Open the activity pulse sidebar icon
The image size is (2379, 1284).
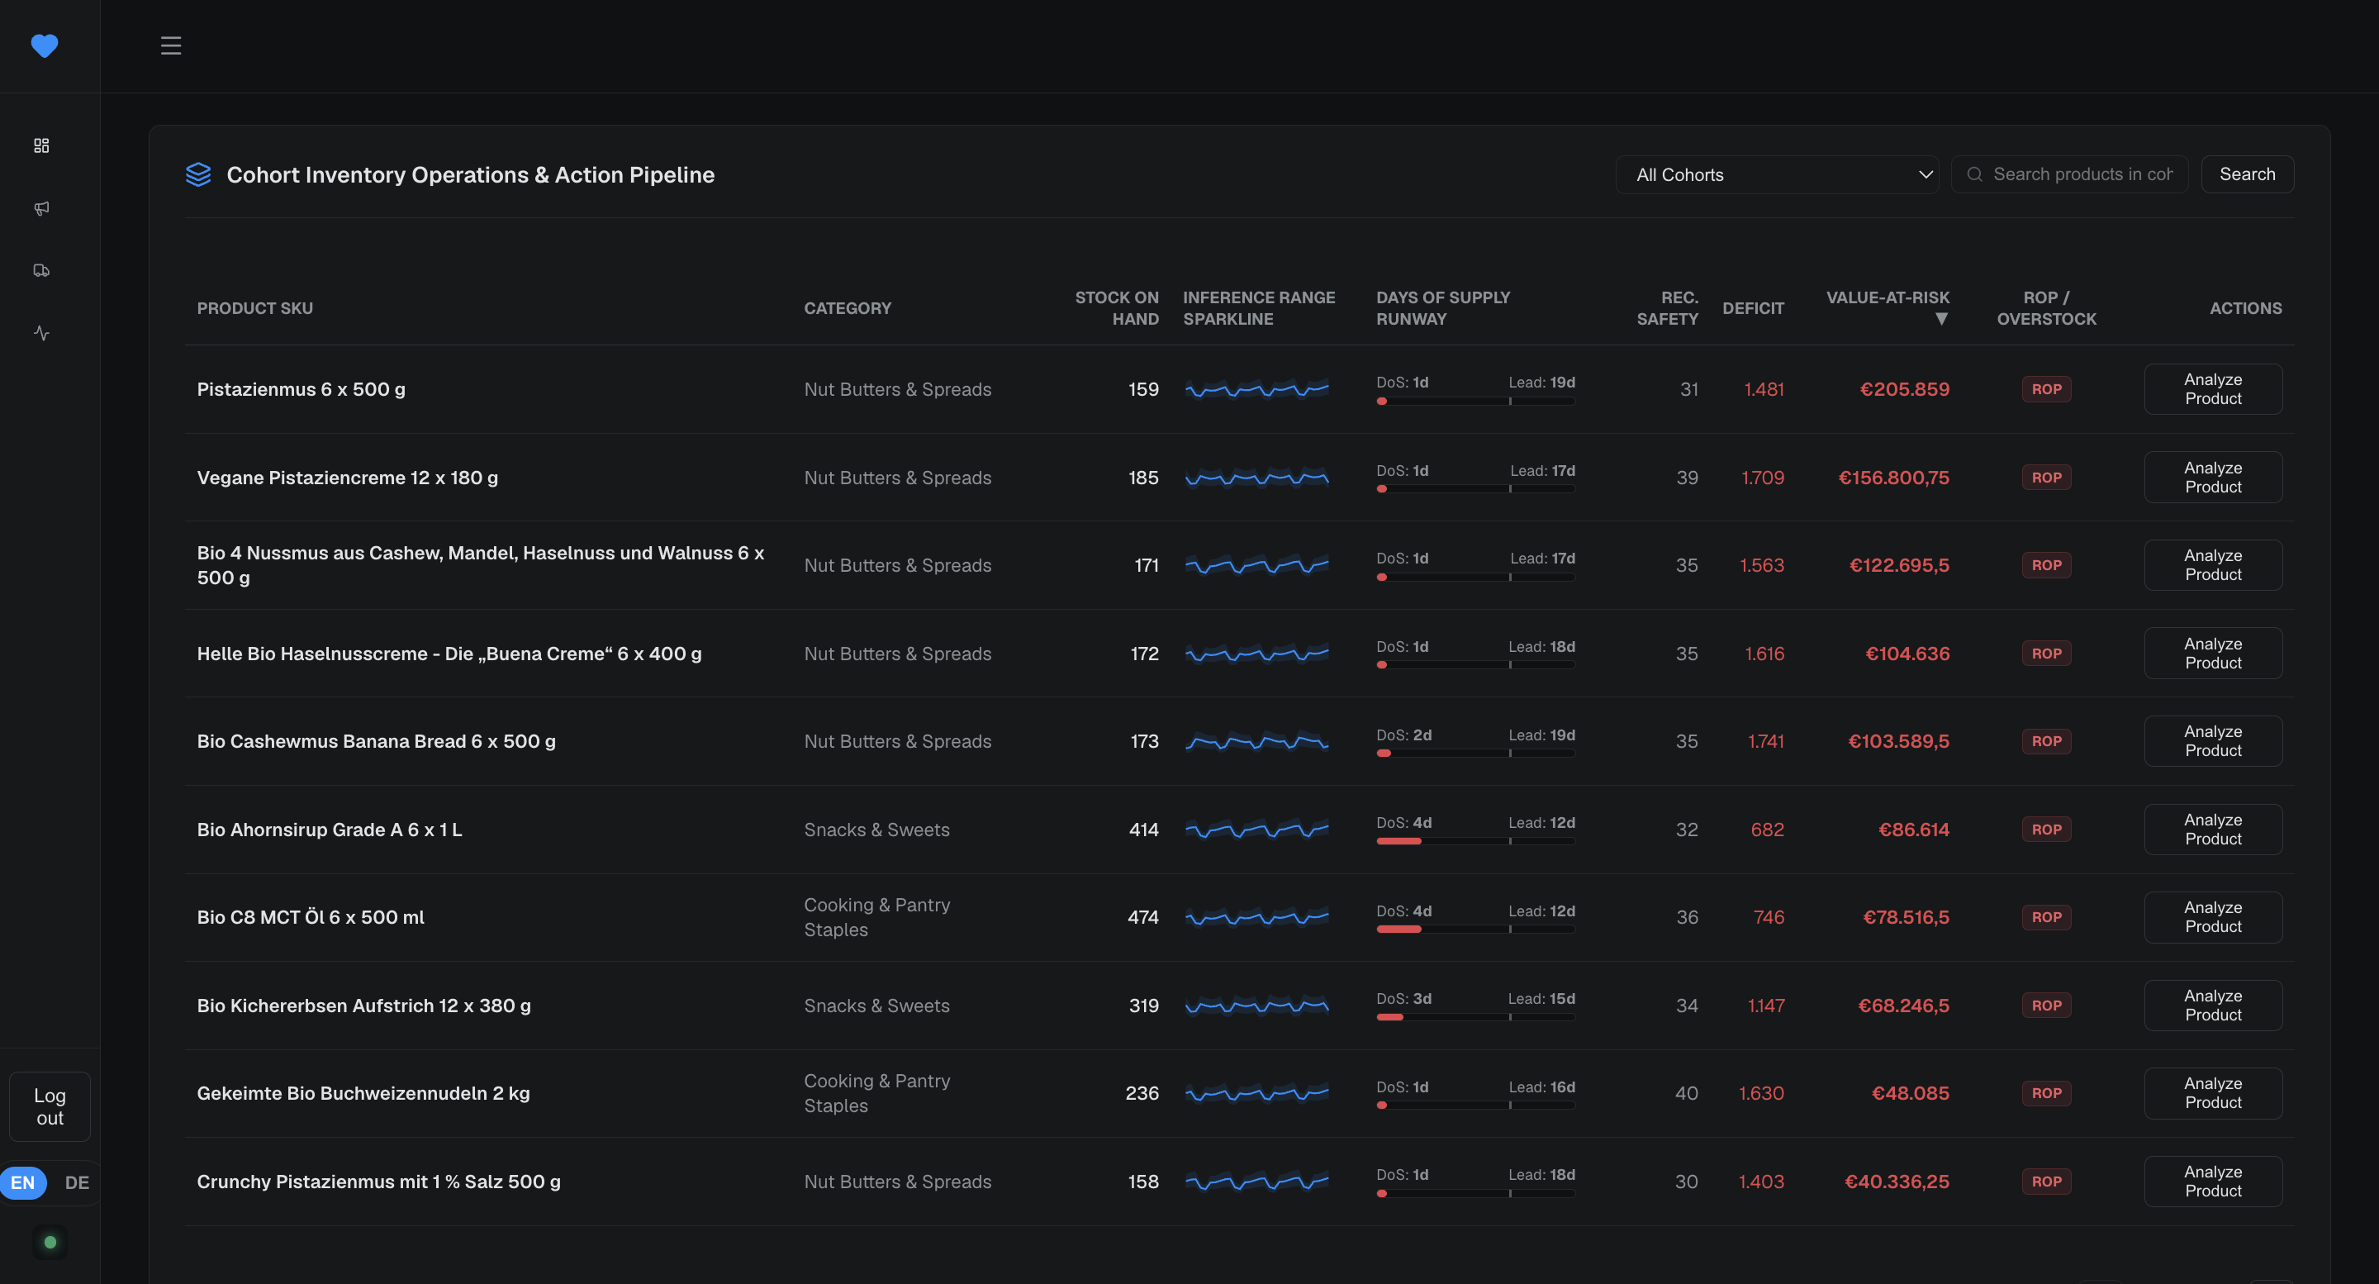pyautogui.click(x=41, y=332)
